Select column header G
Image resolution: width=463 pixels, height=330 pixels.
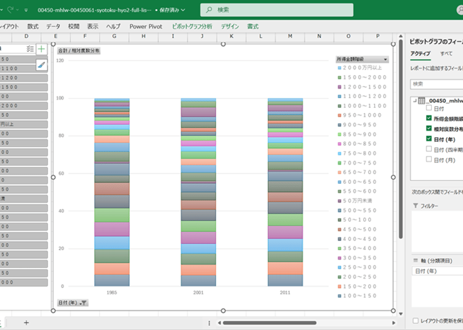pyautogui.click(x=114, y=36)
